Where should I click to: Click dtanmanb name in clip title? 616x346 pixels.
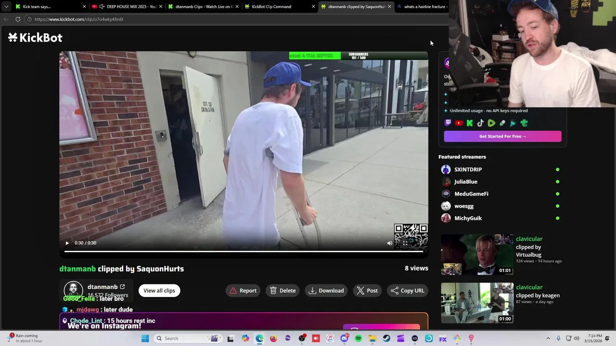pyautogui.click(x=77, y=269)
